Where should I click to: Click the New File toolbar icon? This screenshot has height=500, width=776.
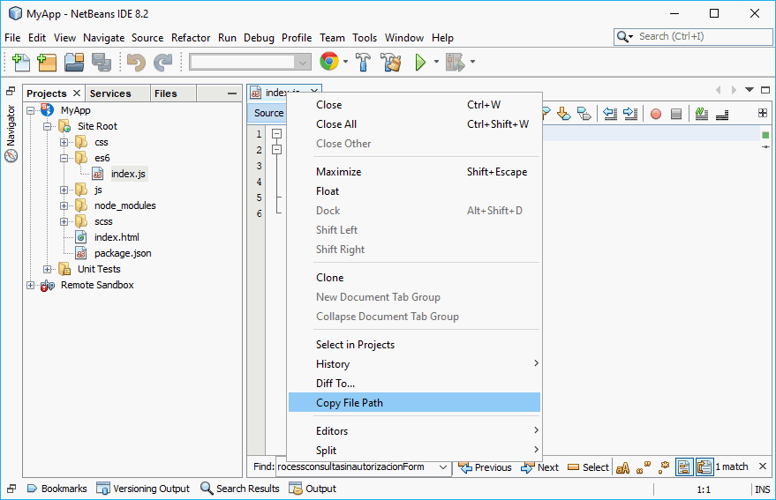click(20, 62)
